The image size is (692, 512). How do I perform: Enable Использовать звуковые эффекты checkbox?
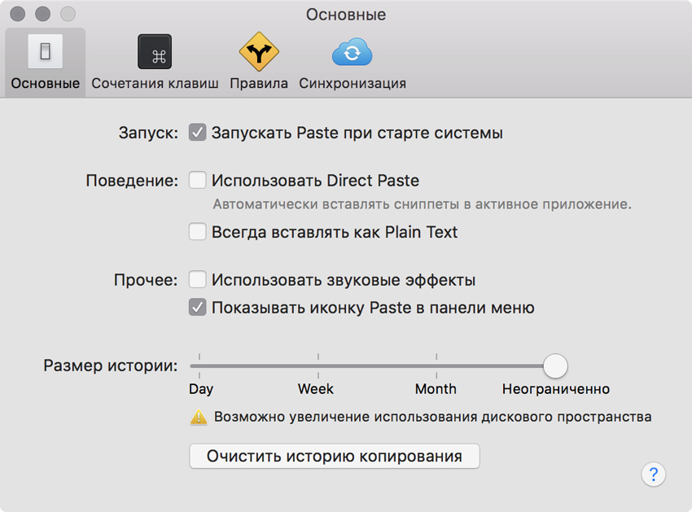[197, 280]
